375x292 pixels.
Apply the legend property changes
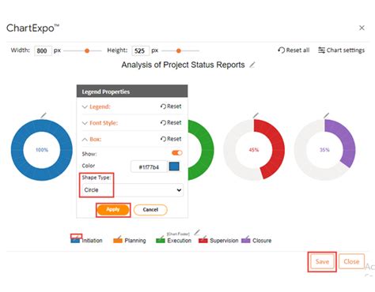(113, 210)
